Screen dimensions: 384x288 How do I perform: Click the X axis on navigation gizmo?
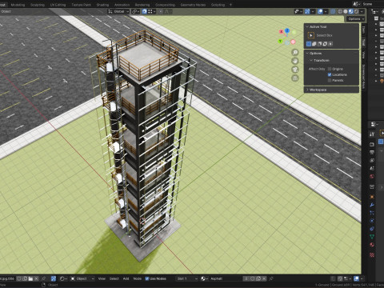(281, 32)
